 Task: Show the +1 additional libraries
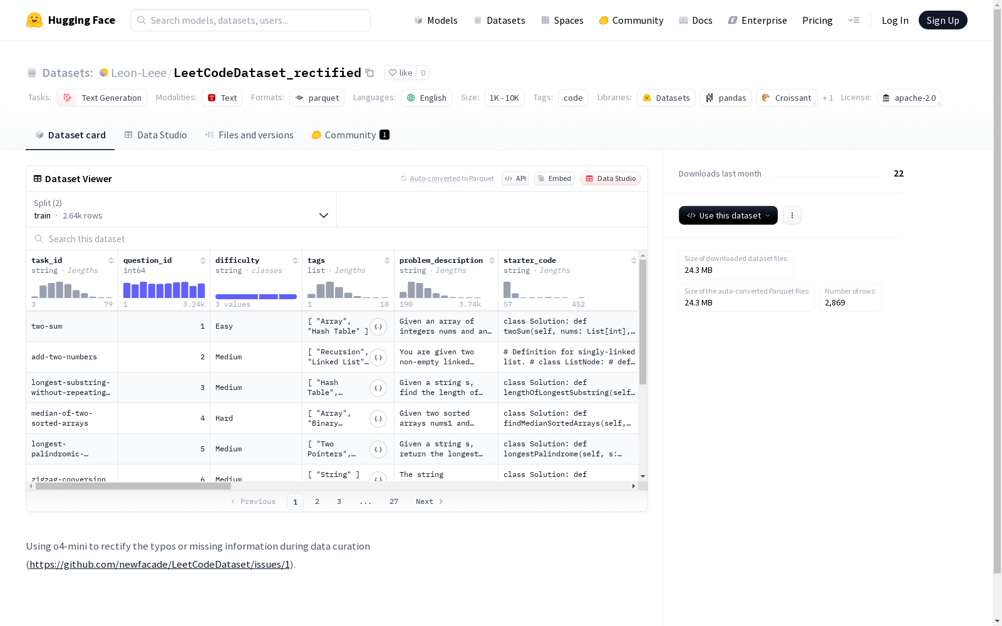tap(828, 98)
